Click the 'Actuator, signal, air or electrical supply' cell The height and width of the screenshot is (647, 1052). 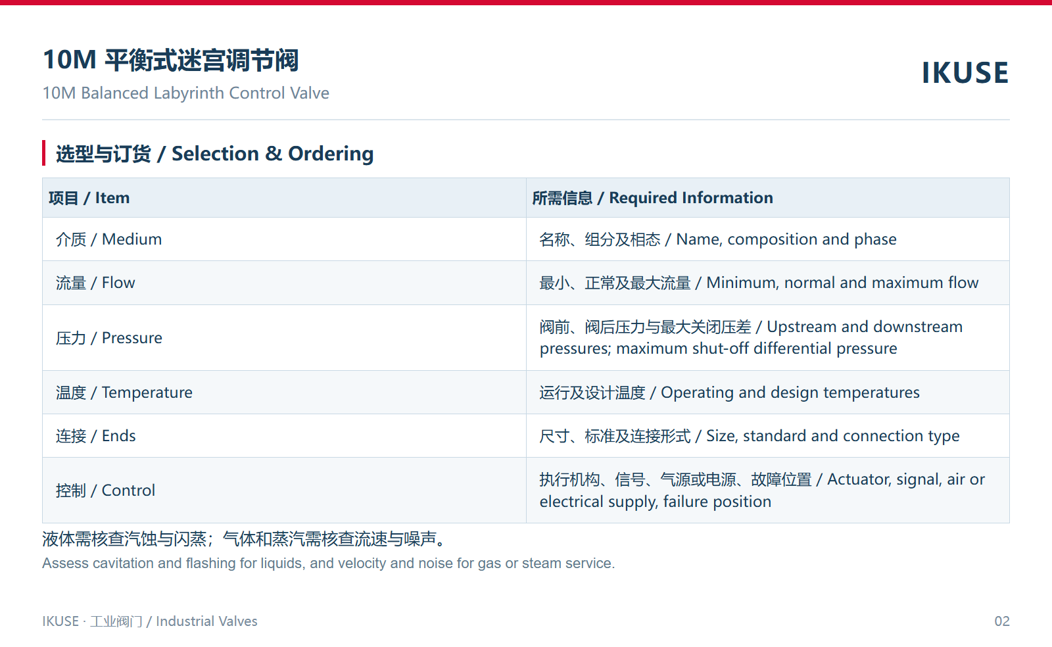768,491
